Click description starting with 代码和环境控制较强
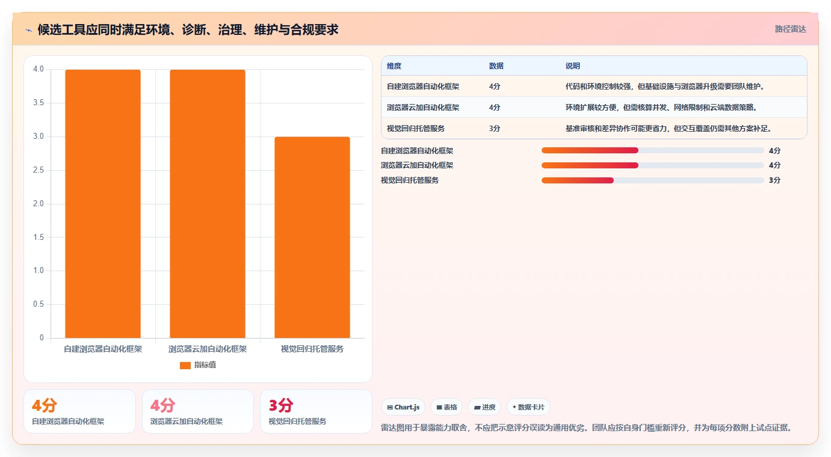Image resolution: width=831 pixels, height=457 pixels. click(665, 87)
